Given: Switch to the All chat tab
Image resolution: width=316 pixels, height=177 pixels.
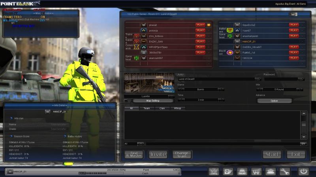Looking at the screenshot, I should pos(132,109).
